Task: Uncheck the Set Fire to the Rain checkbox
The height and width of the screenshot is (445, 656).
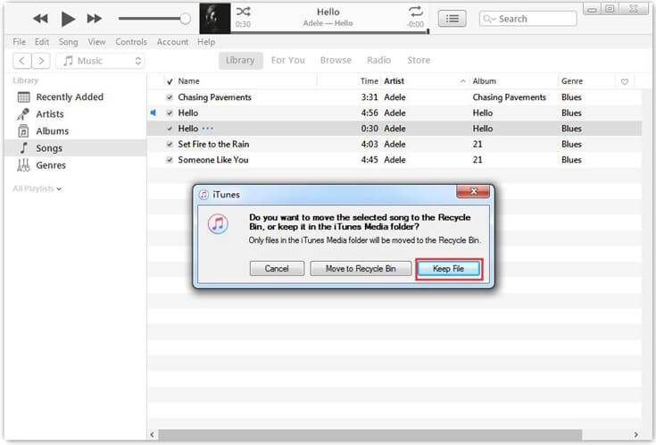Action: pyautogui.click(x=170, y=144)
